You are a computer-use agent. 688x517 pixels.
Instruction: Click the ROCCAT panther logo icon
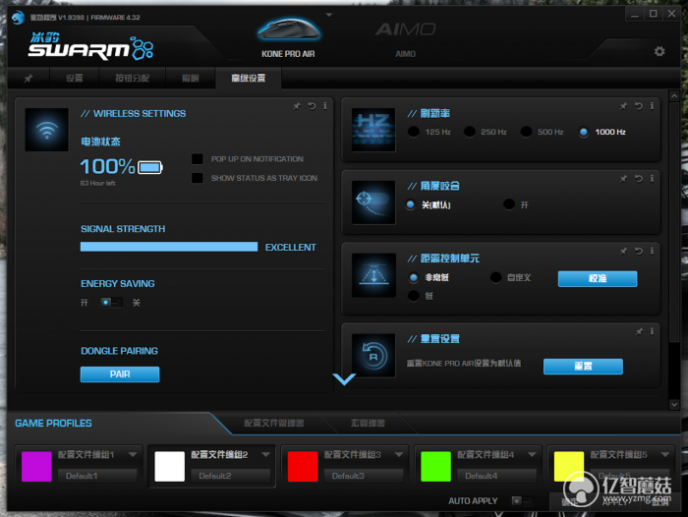coord(18,18)
